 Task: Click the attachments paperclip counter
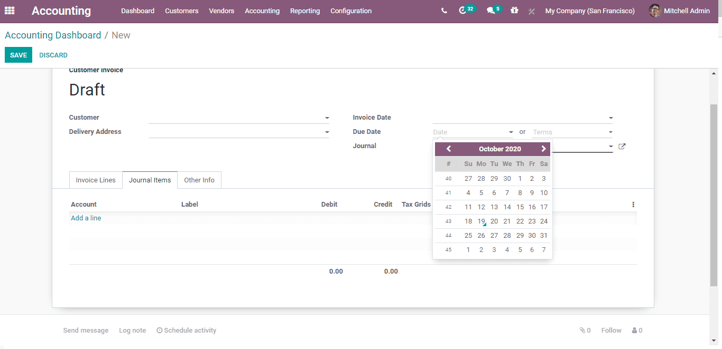point(585,331)
